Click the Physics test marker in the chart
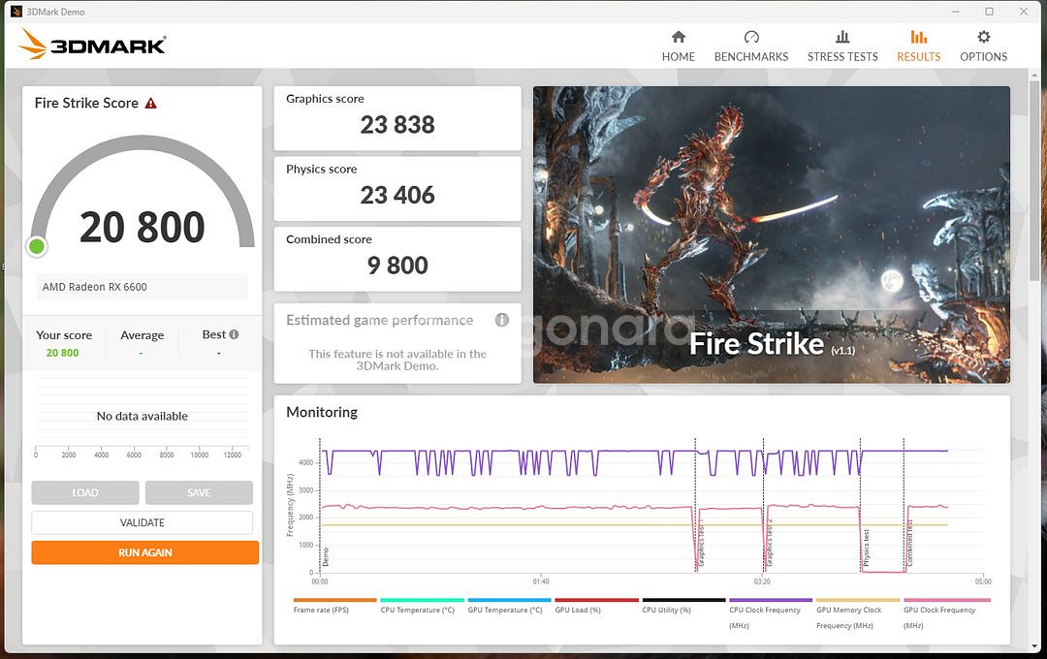 866,548
